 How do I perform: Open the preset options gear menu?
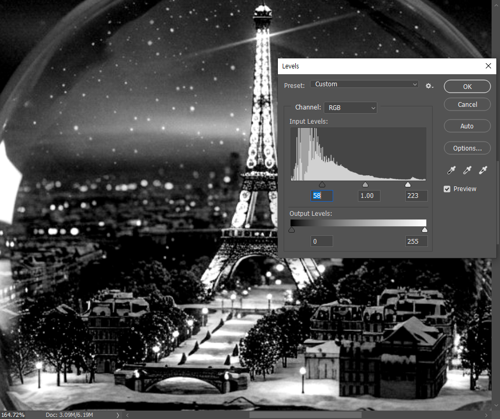429,85
